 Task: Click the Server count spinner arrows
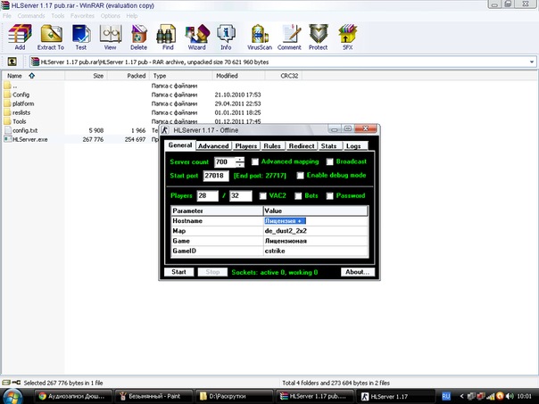[x=240, y=161]
